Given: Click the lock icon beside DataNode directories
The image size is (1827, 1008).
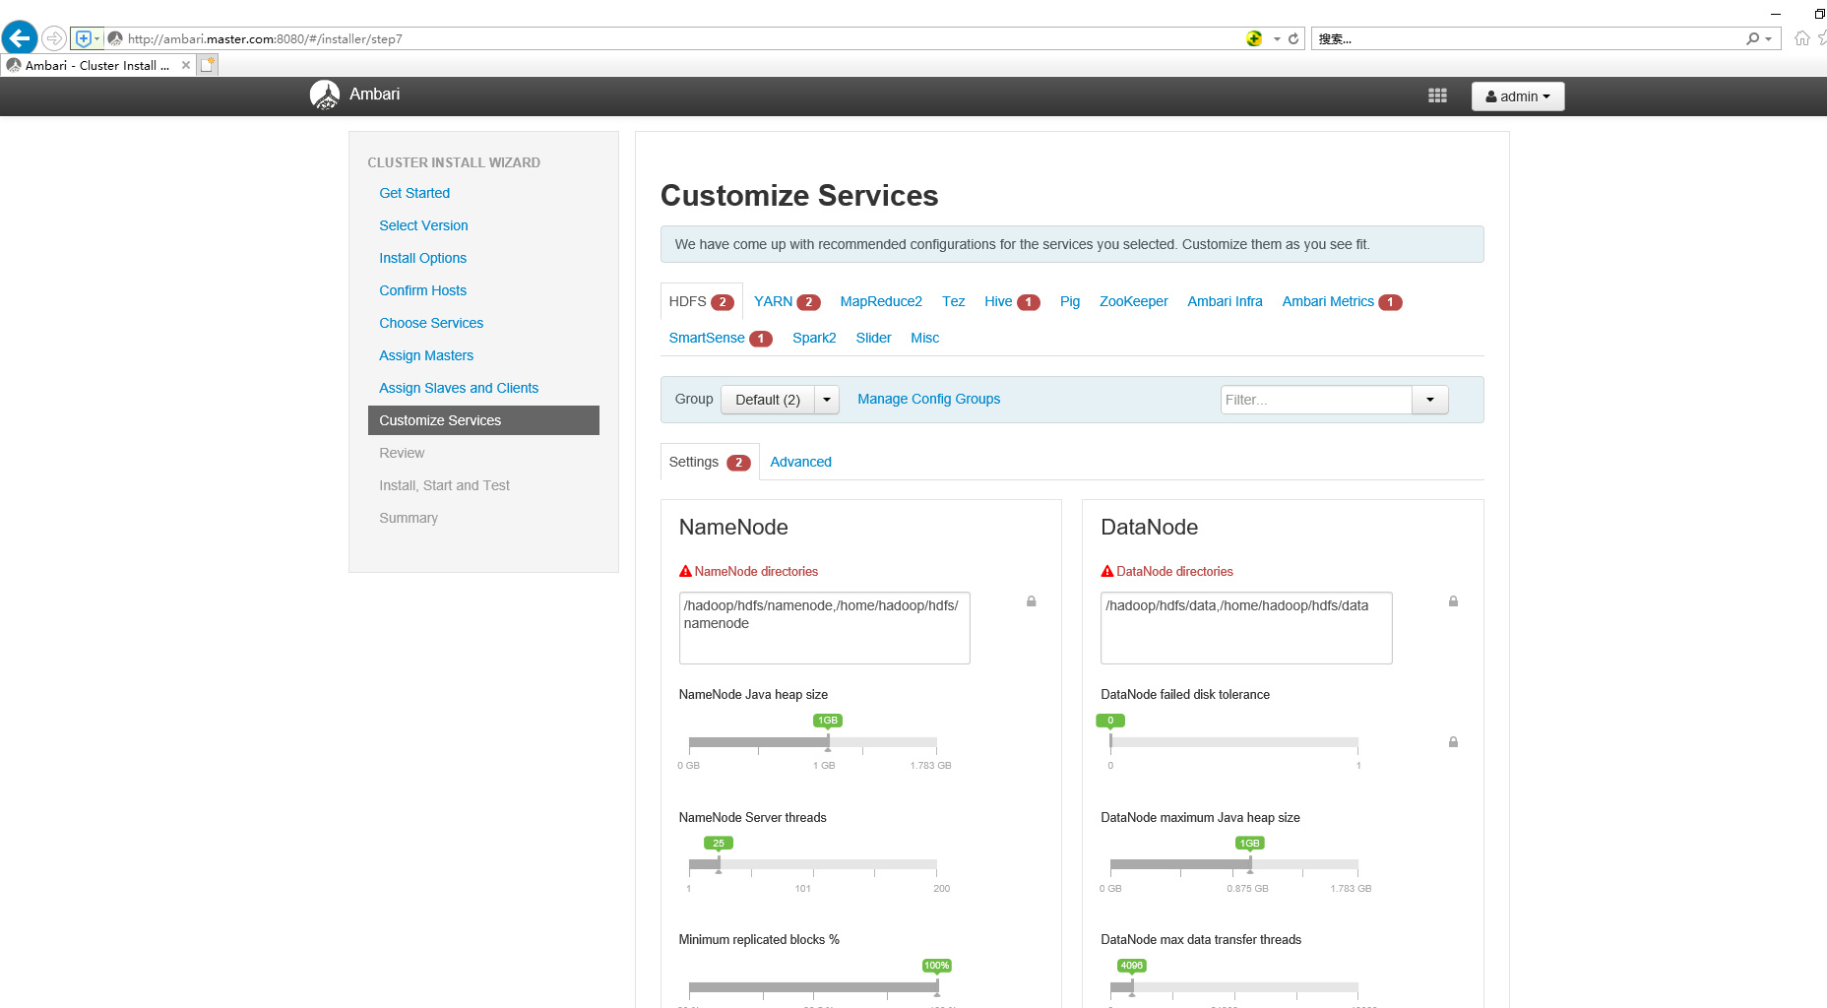Looking at the screenshot, I should [1453, 601].
